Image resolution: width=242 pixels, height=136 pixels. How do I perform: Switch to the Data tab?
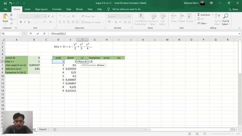(69, 9)
